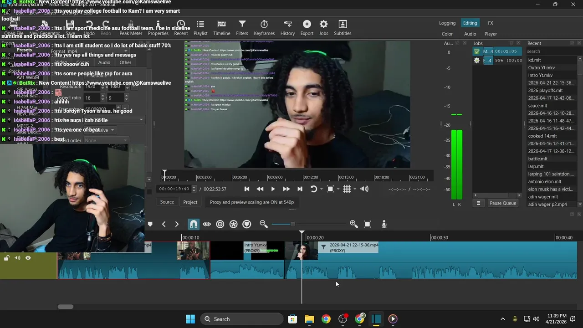This screenshot has width=583, height=328.
Task: Toggle ripple trim mode
Action: click(220, 224)
